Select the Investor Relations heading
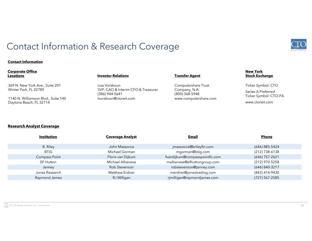The width and height of the screenshot is (312, 241). click(113, 76)
